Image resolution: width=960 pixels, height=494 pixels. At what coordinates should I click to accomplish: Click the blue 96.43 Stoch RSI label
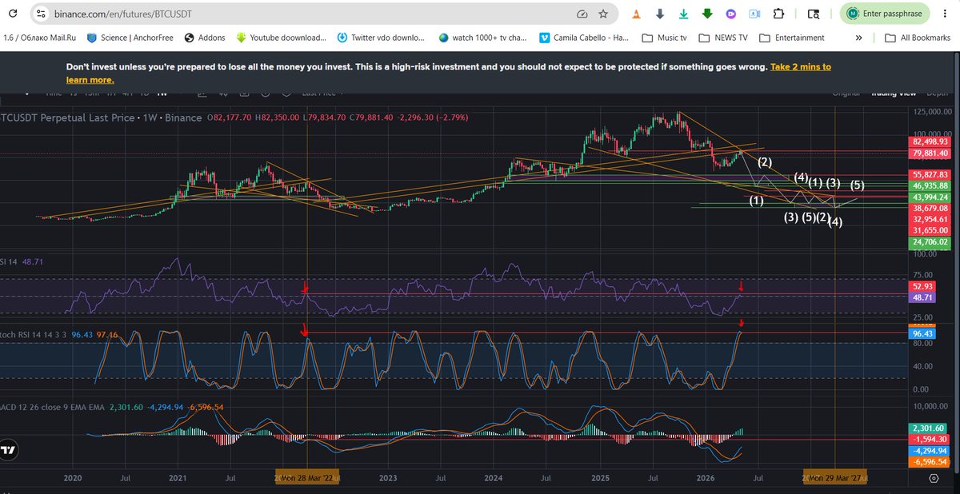[x=923, y=333]
